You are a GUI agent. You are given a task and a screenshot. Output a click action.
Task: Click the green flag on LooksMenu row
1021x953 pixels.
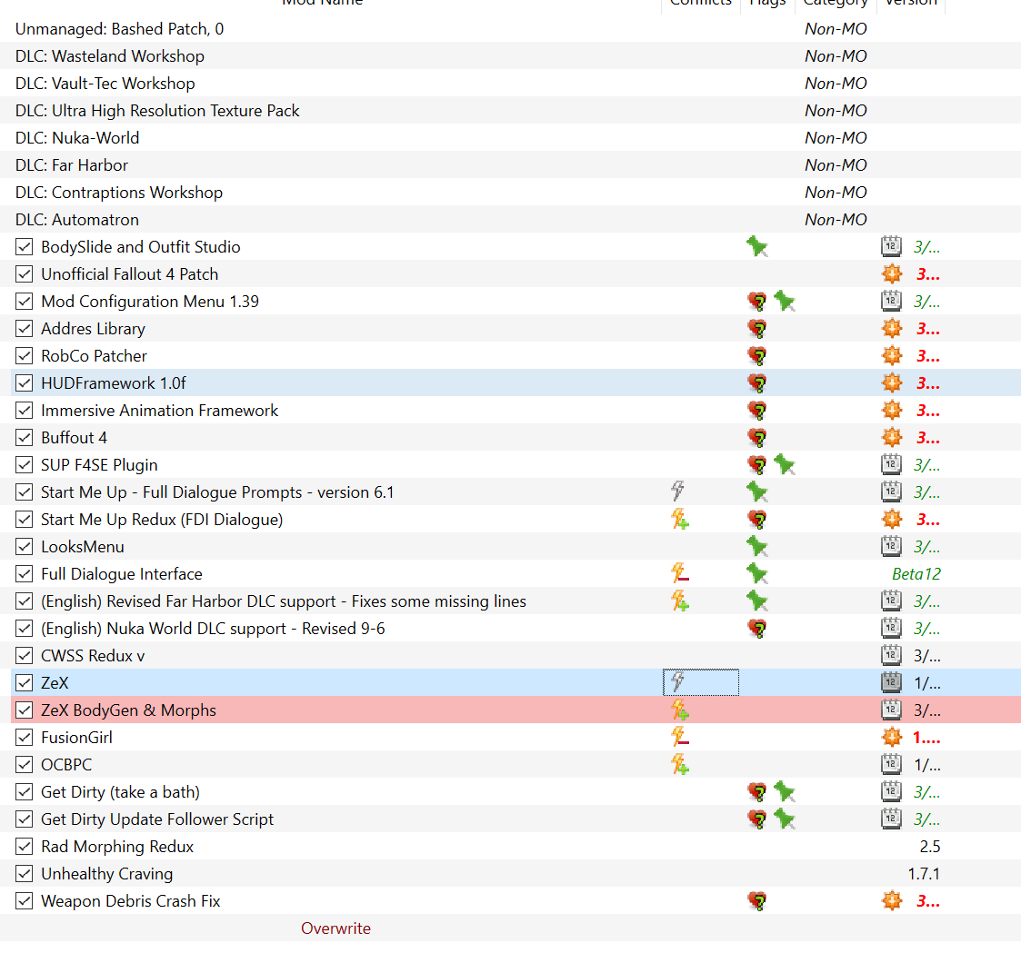(x=756, y=547)
